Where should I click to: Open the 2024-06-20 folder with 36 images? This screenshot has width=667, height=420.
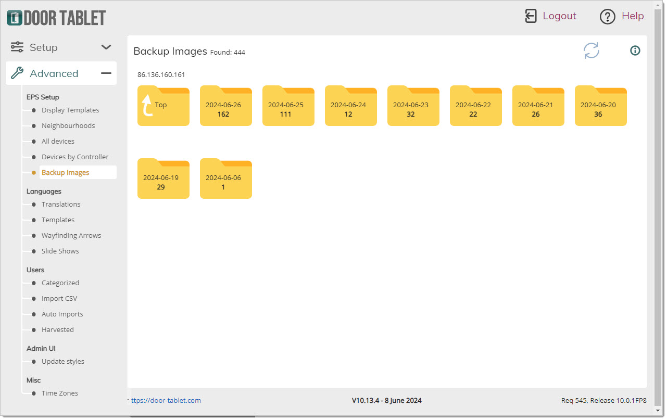(x=600, y=107)
